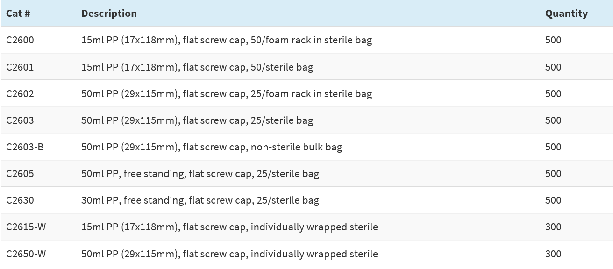Click the quantity 300 in the C2615-W row
The width and height of the screenshot is (613, 269).
(553, 227)
